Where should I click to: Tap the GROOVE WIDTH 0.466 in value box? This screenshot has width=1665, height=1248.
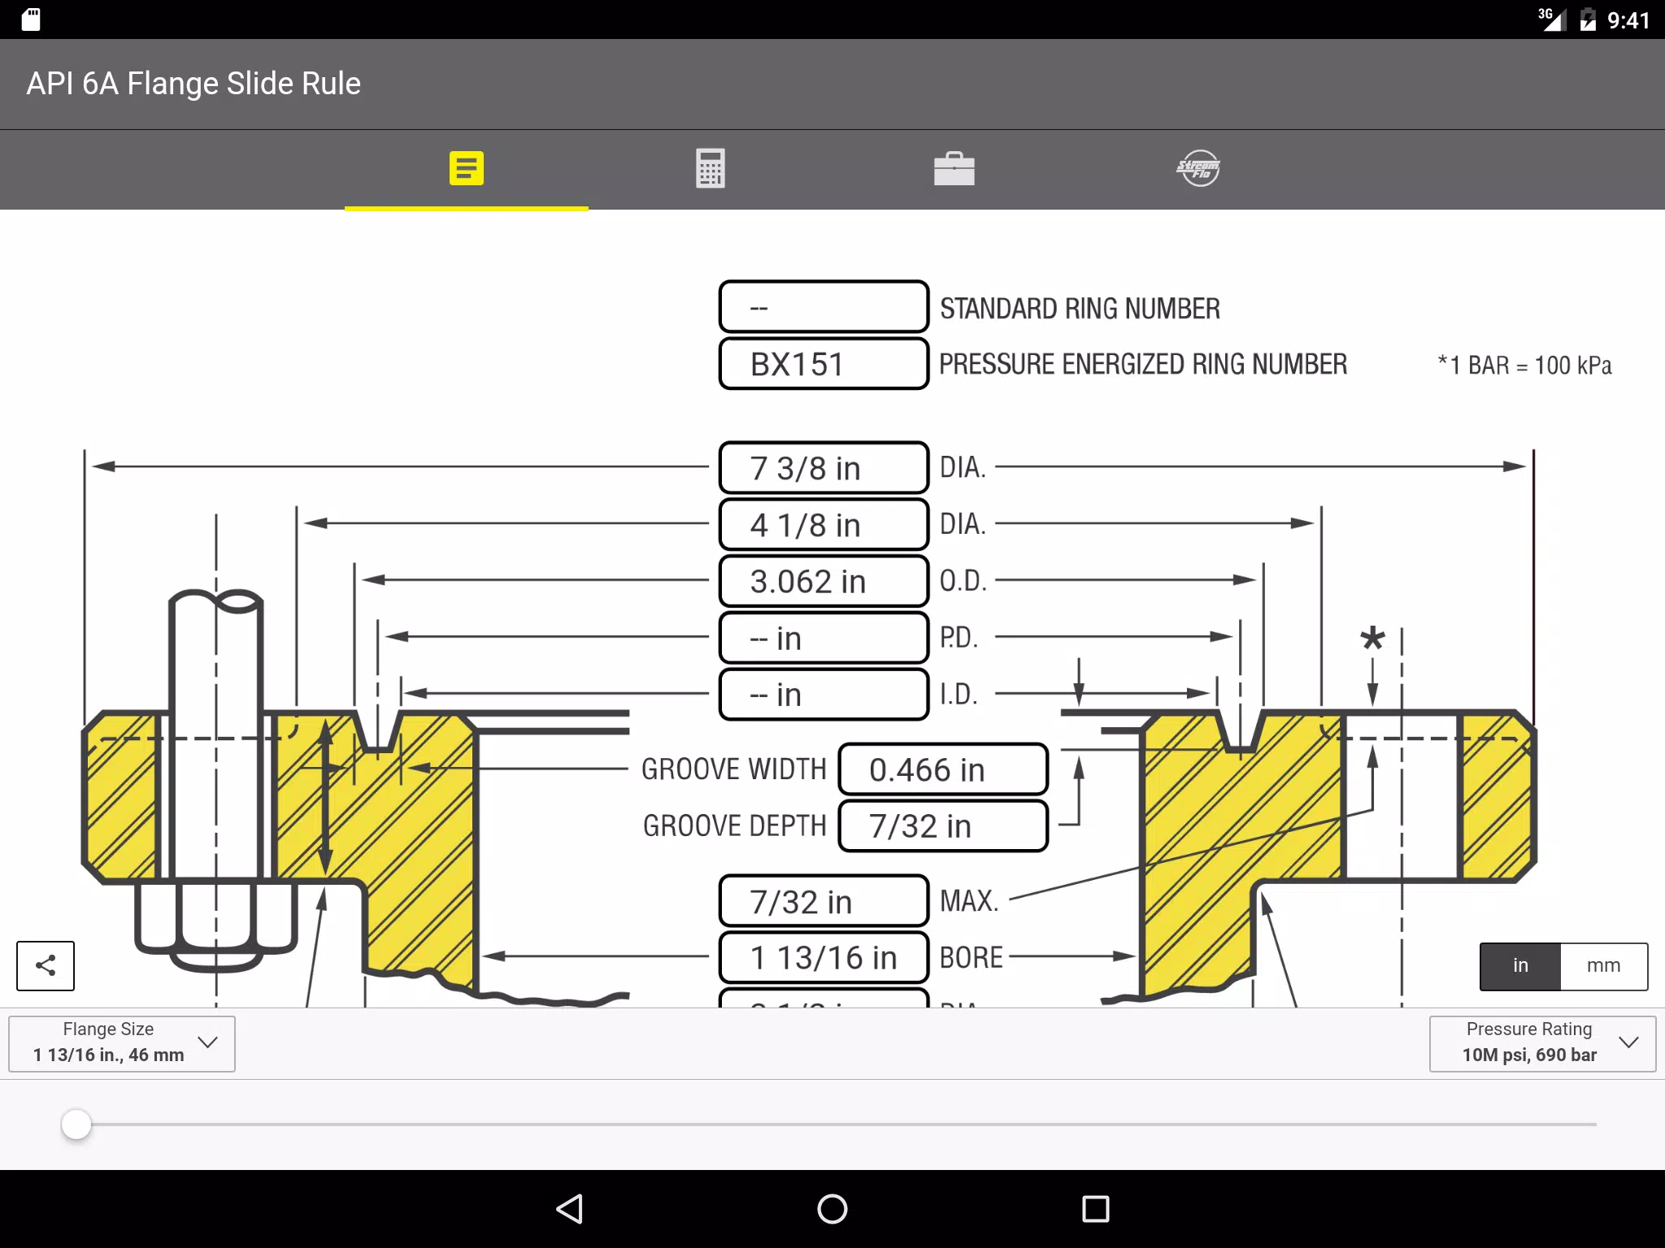(943, 769)
